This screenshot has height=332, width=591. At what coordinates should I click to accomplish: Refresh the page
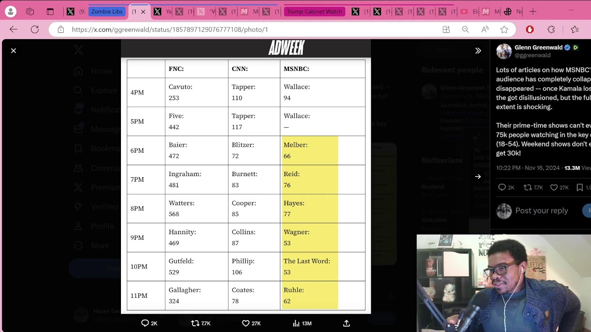point(35,30)
